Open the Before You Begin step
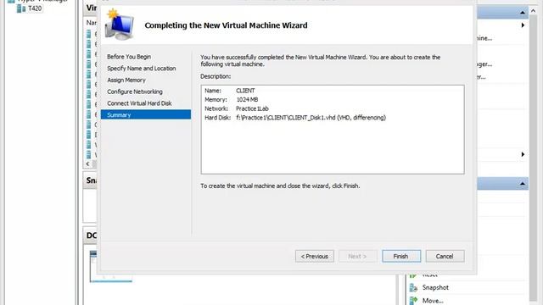Image resolution: width=543 pixels, height=305 pixels. pyautogui.click(x=129, y=57)
